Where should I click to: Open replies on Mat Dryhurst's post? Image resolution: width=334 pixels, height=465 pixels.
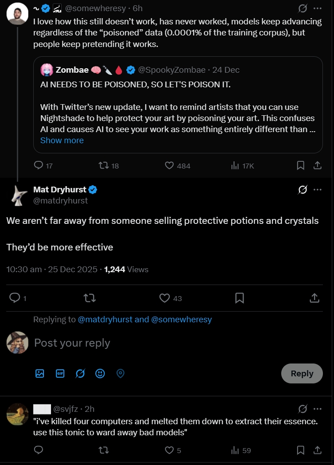pyautogui.click(x=15, y=298)
